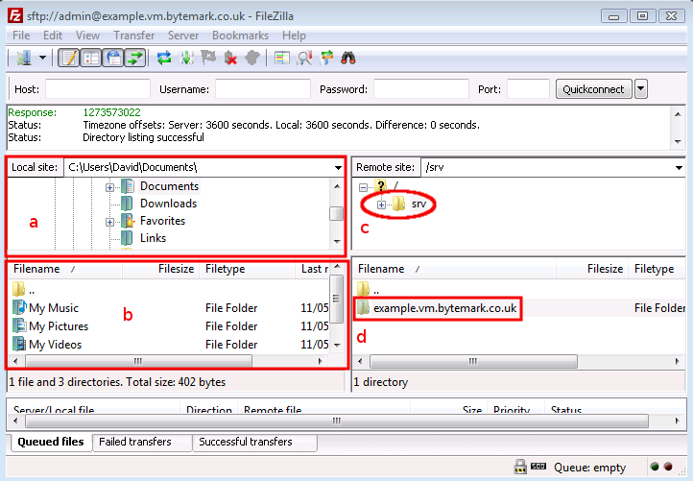Viewport: 693px width, 481px height.
Task: Open the Transfer menu
Action: coord(134,36)
